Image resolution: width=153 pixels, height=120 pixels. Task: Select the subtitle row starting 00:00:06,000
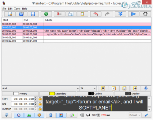coord(76,34)
